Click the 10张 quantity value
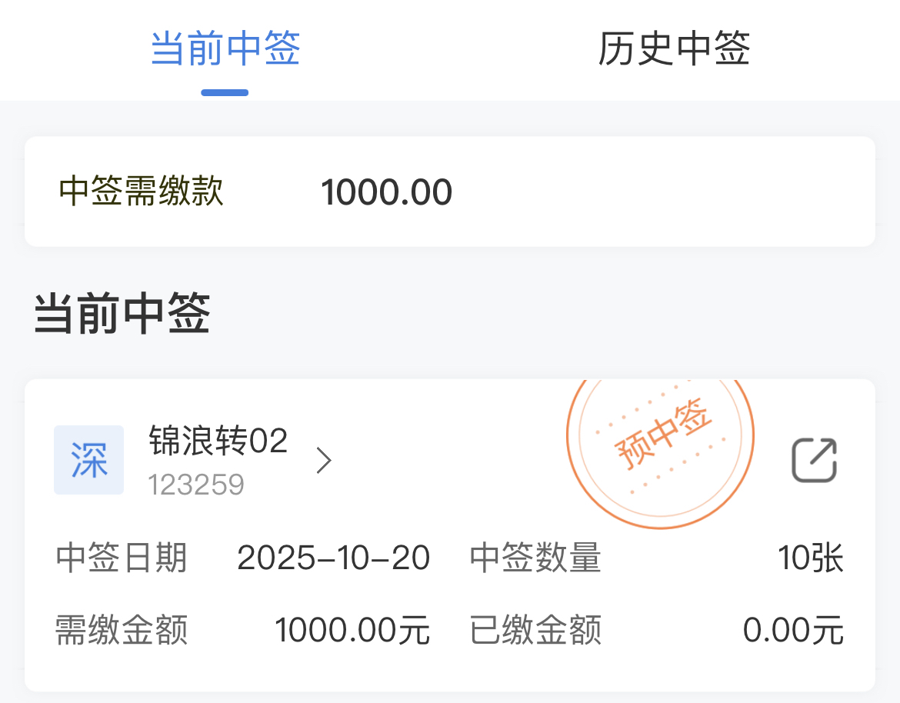This screenshot has height=703, width=900. point(810,558)
